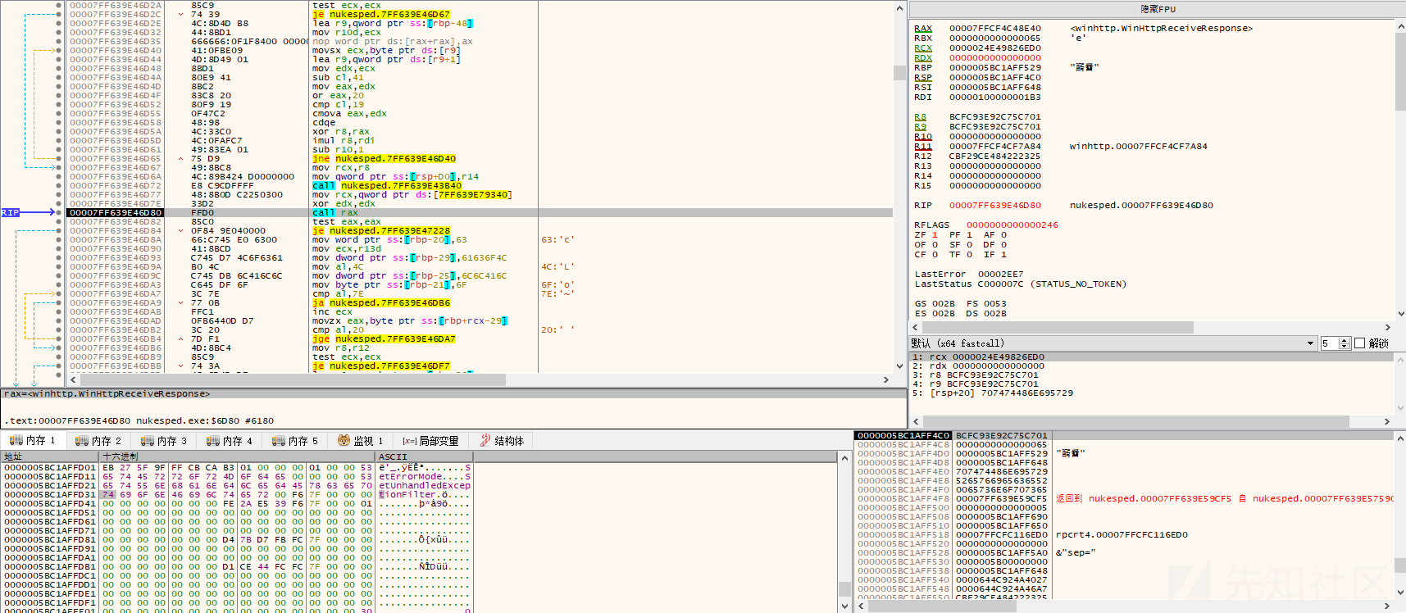Select the RIP register value
This screenshot has height=613, width=1406.
coord(995,205)
